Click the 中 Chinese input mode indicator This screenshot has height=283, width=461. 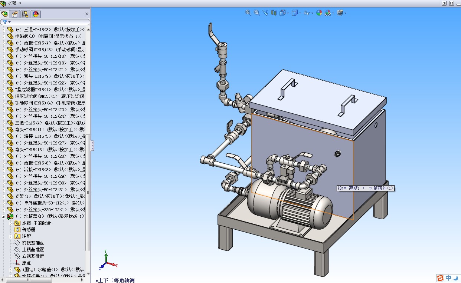[448, 278]
